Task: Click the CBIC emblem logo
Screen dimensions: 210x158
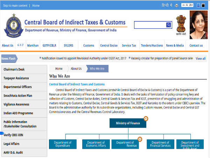Action: (x=13, y=25)
